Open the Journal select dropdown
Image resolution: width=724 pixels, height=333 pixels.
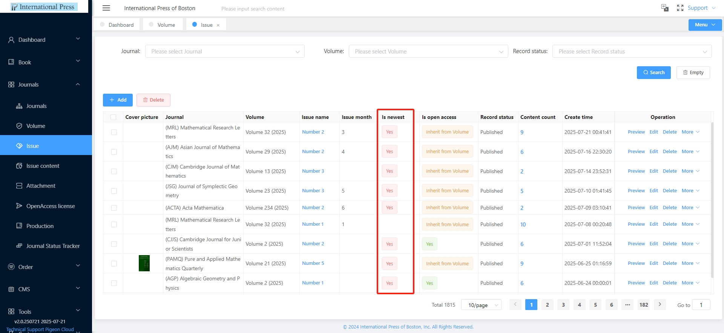[225, 51]
